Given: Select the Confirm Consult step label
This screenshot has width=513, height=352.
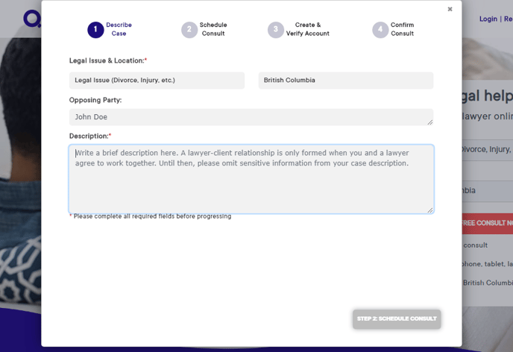Looking at the screenshot, I should [402, 29].
